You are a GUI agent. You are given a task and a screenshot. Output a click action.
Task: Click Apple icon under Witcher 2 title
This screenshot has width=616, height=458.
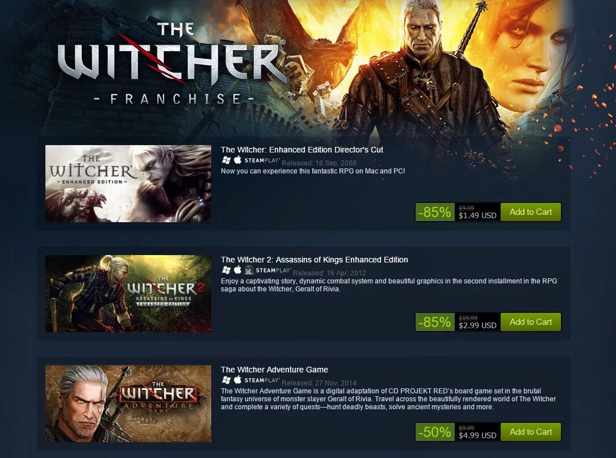pyautogui.click(x=238, y=269)
